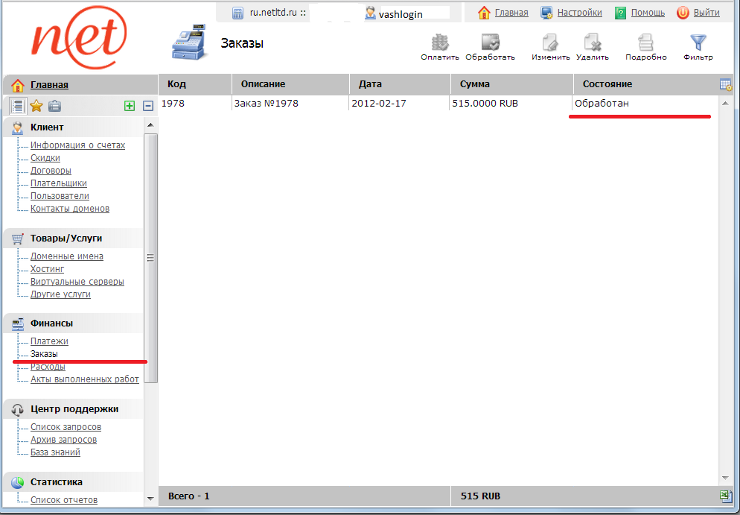This screenshot has width=740, height=515.
Task: Open Помощь in the top menu
Action: (x=648, y=13)
